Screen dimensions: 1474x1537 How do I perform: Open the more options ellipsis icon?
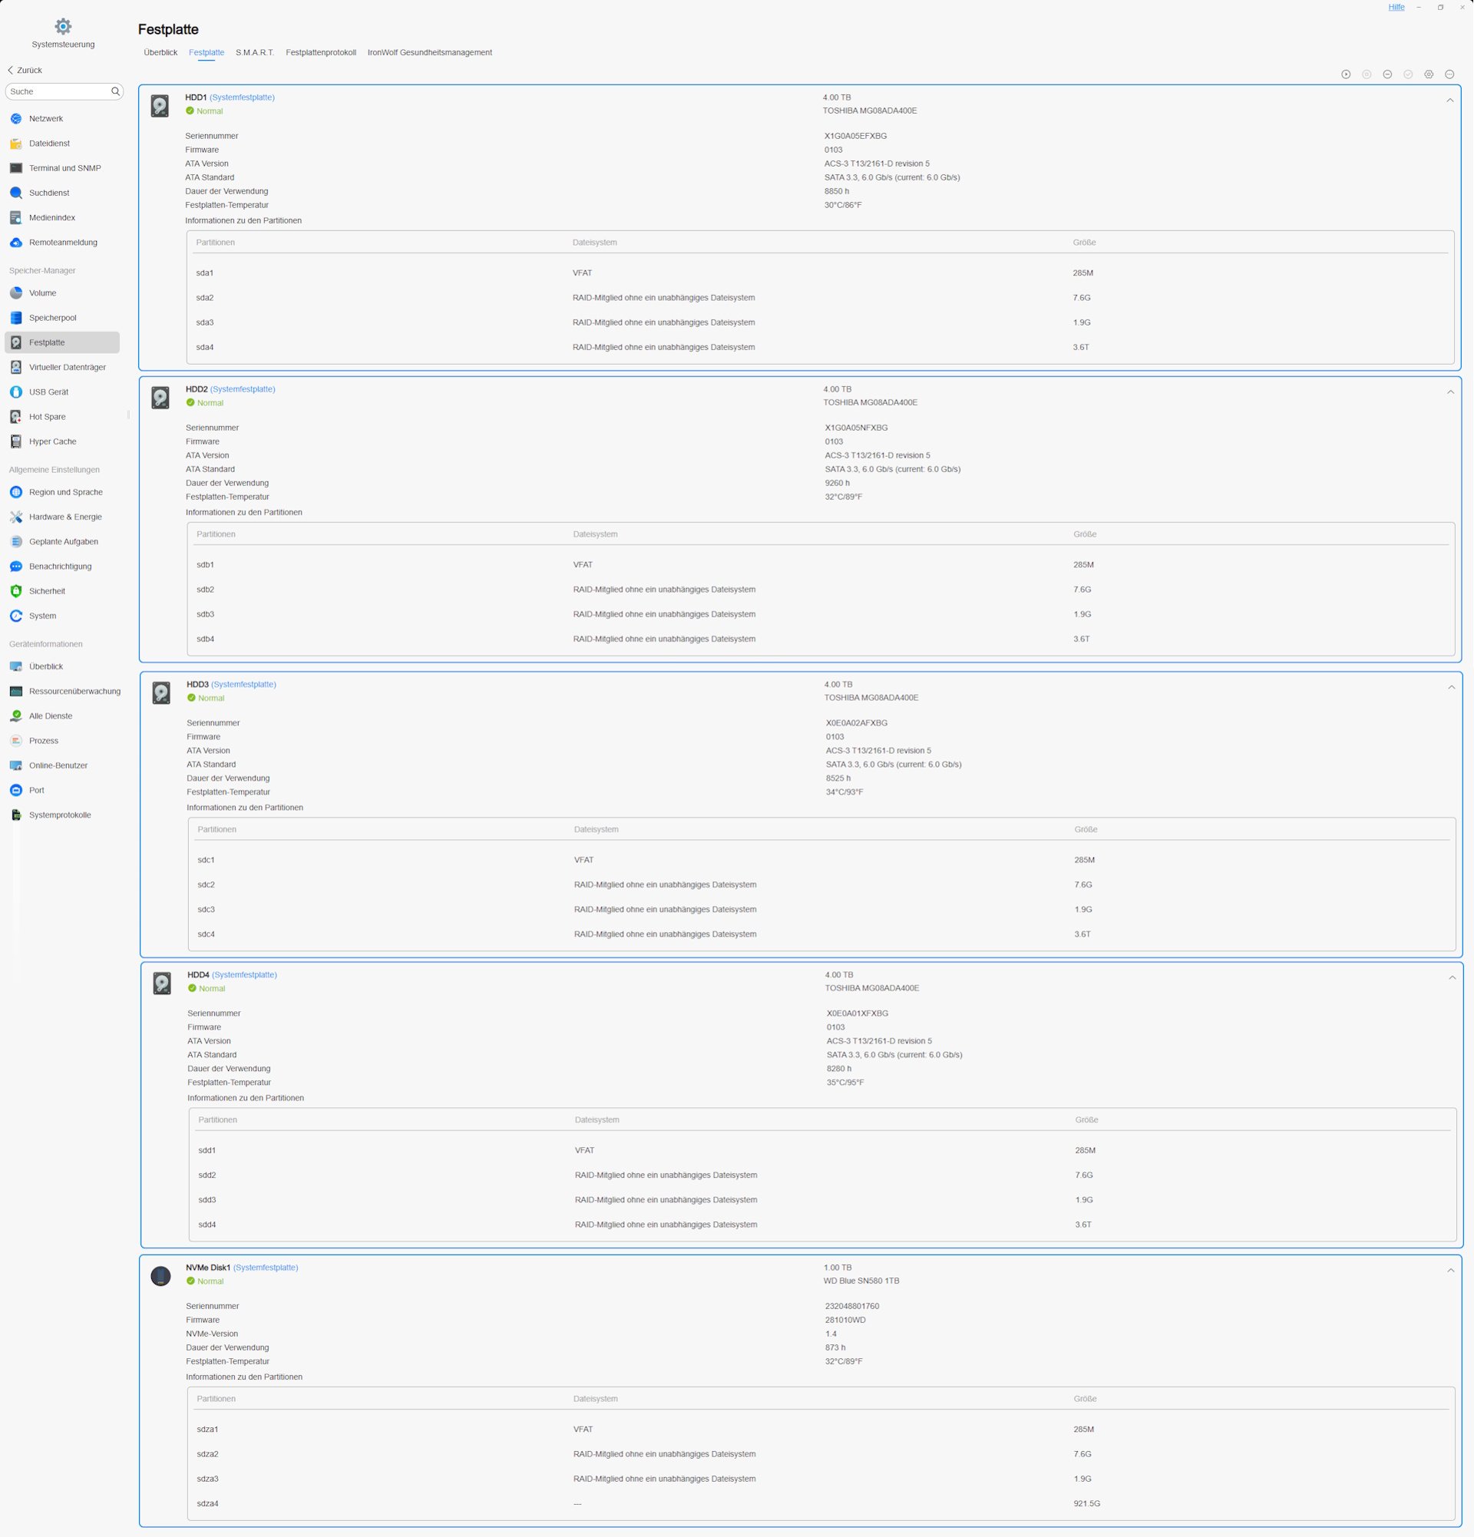point(1449,74)
